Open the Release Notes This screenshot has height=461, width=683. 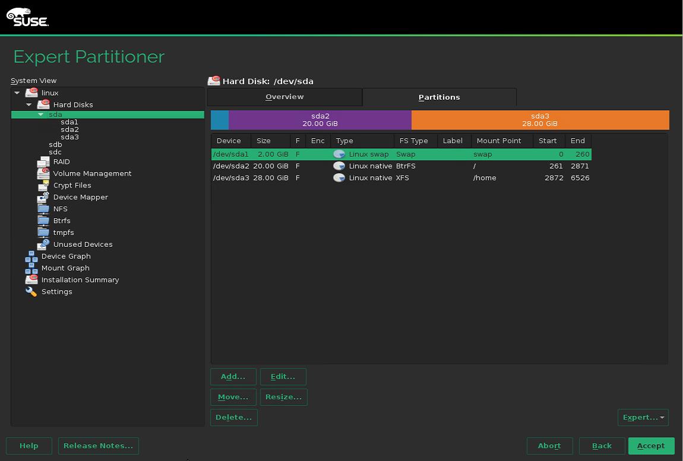point(98,446)
